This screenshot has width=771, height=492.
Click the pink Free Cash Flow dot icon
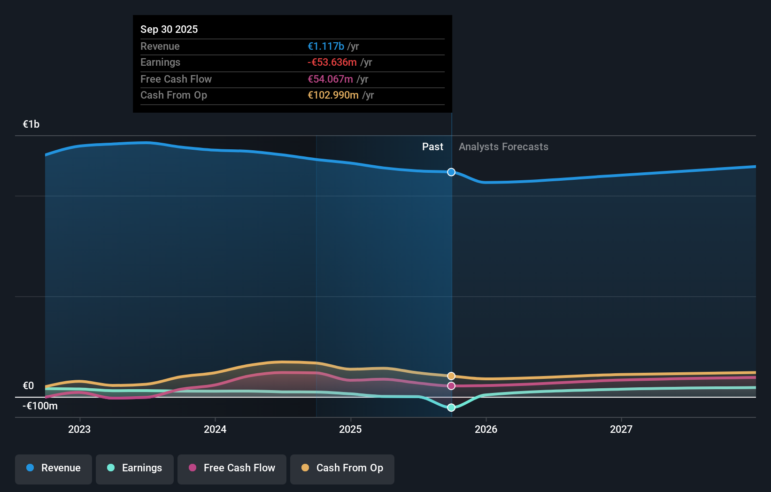192,468
